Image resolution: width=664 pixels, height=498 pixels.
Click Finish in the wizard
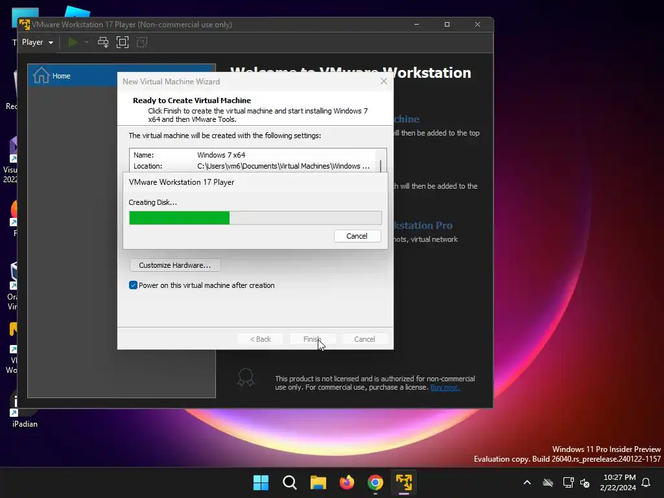point(313,339)
